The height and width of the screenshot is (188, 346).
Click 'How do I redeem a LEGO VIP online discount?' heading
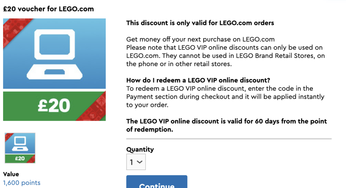click(198, 80)
